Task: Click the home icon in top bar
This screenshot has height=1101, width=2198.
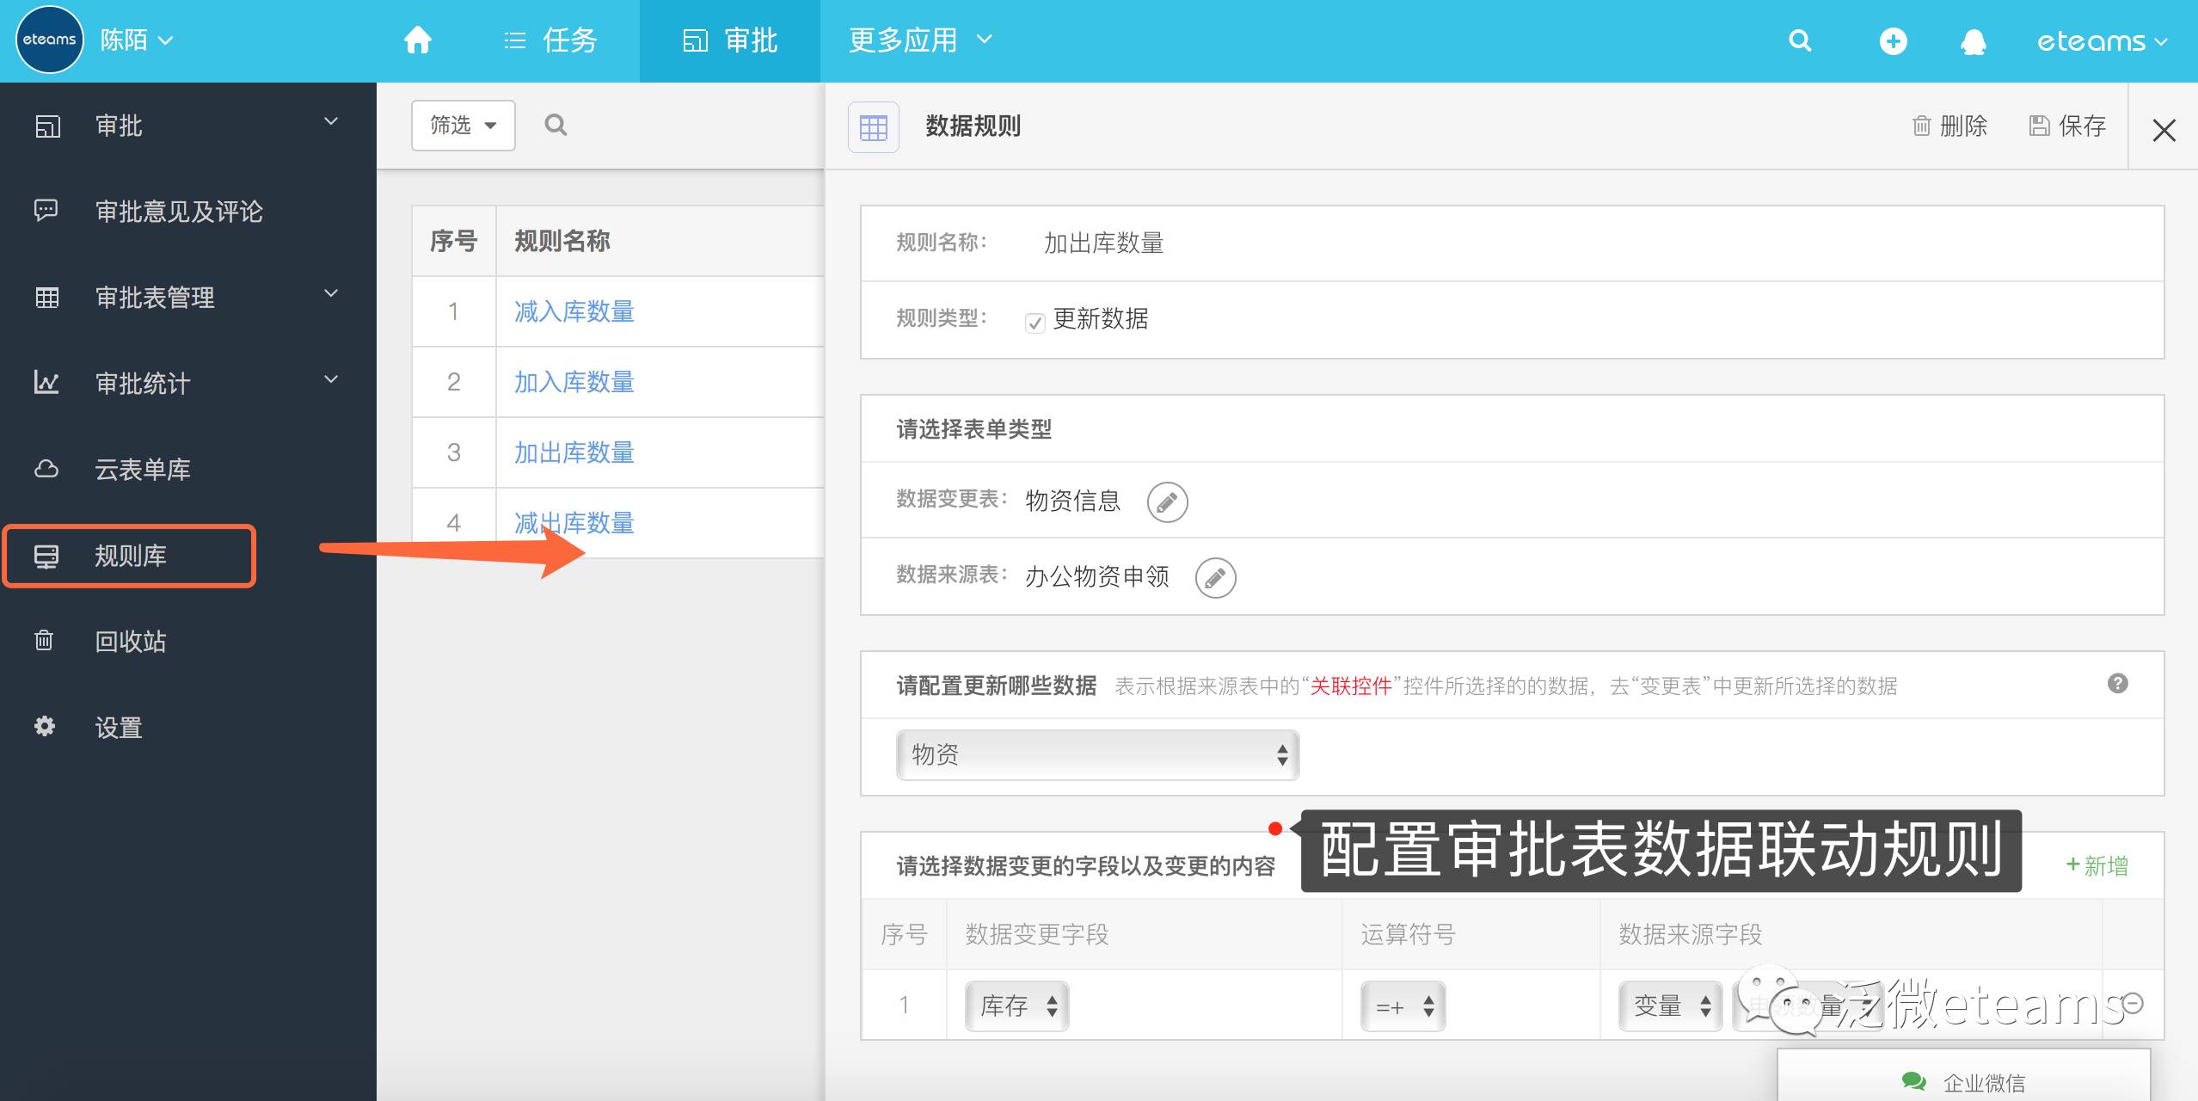Action: tap(418, 40)
